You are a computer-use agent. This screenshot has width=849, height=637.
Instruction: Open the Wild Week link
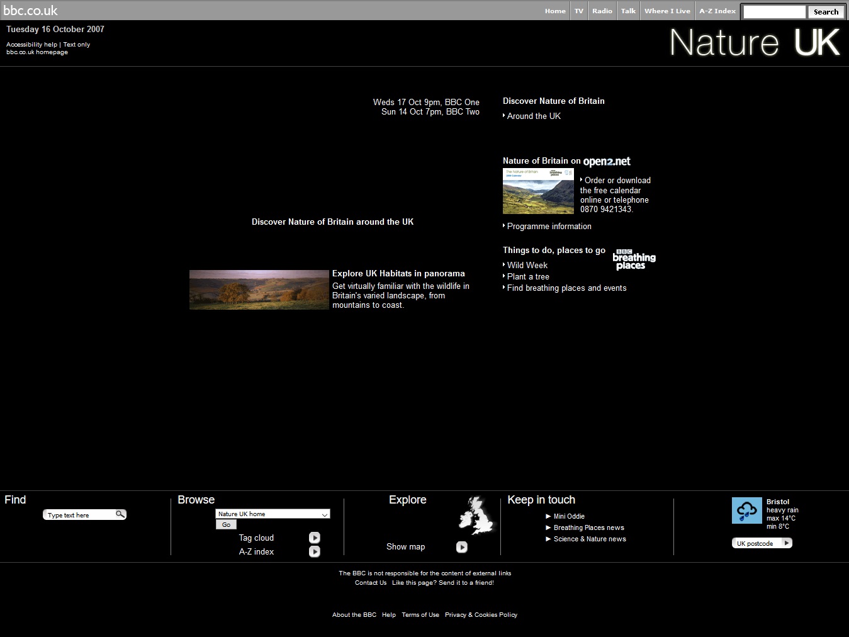[x=527, y=265]
